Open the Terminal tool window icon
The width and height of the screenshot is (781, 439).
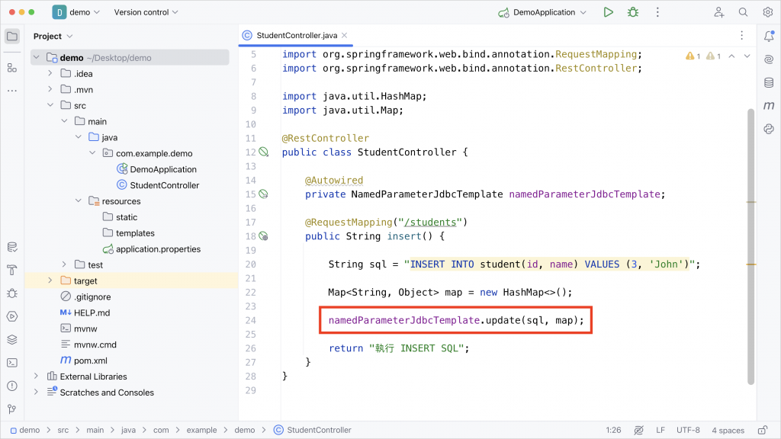[12, 363]
